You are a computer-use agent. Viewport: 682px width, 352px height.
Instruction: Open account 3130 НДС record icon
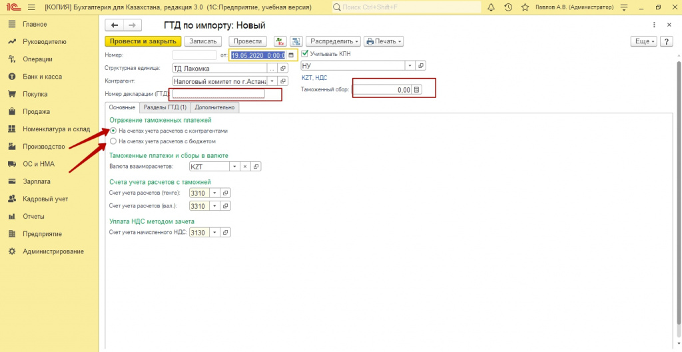[x=226, y=233]
